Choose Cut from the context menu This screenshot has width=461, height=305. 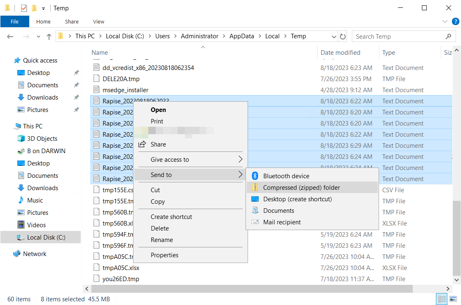click(190, 190)
